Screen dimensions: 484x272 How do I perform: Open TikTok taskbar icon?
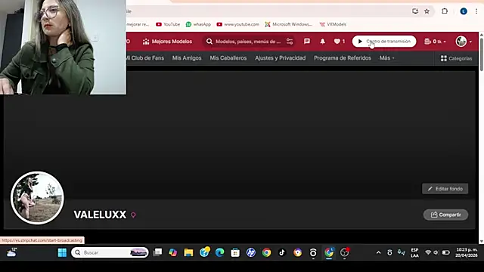282,252
